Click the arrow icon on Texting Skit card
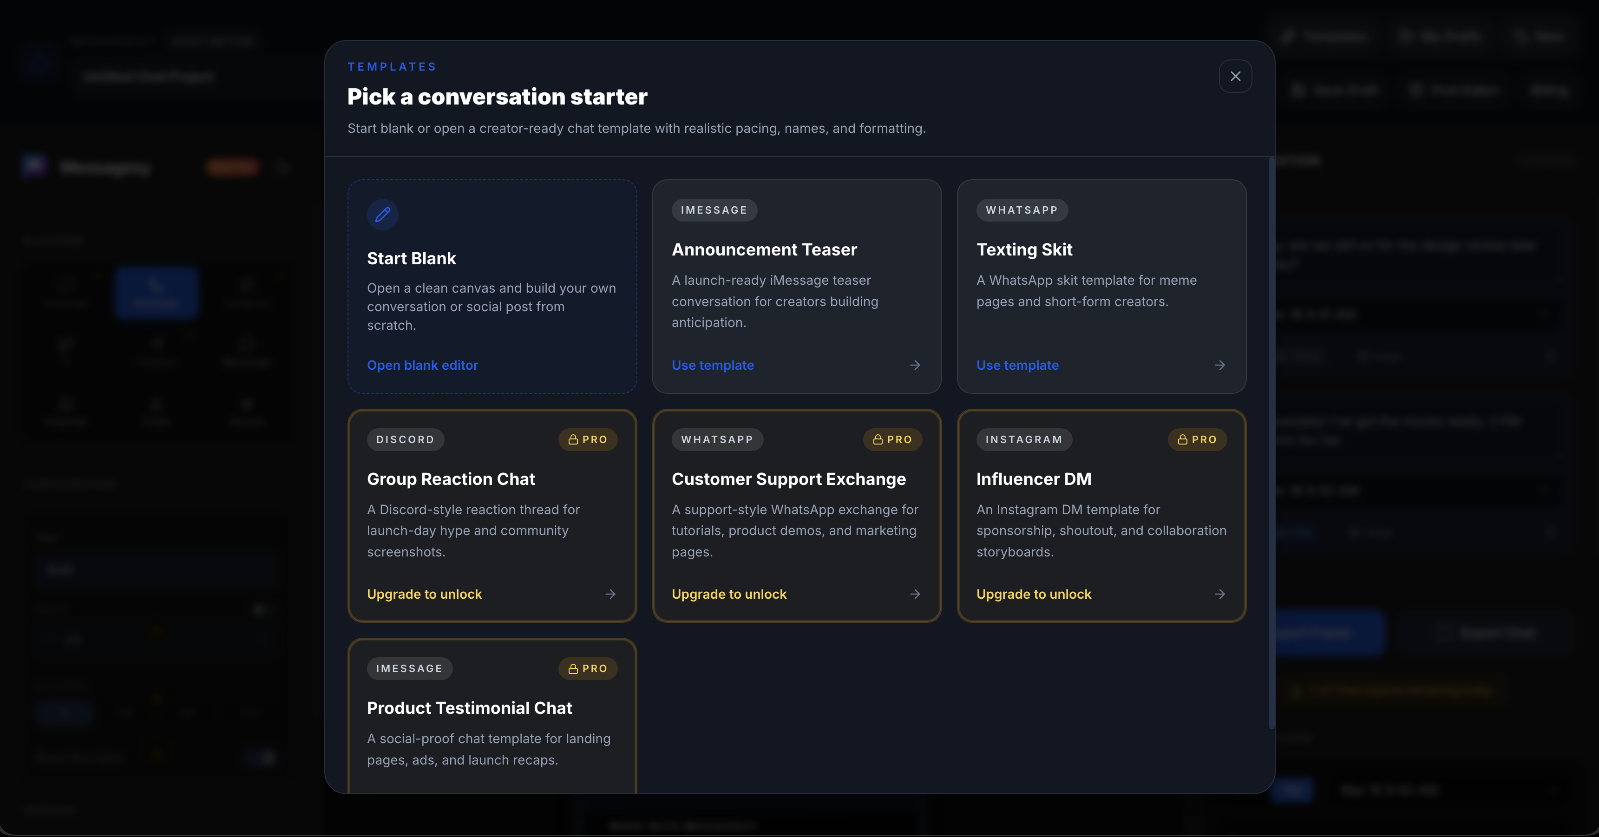Screen dimensions: 1599x837 click(x=1219, y=366)
